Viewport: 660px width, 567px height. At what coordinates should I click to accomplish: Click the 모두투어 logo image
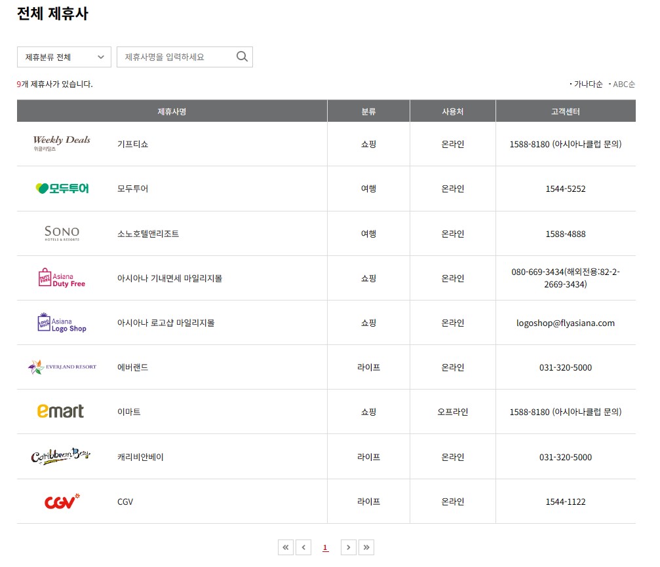click(x=62, y=189)
